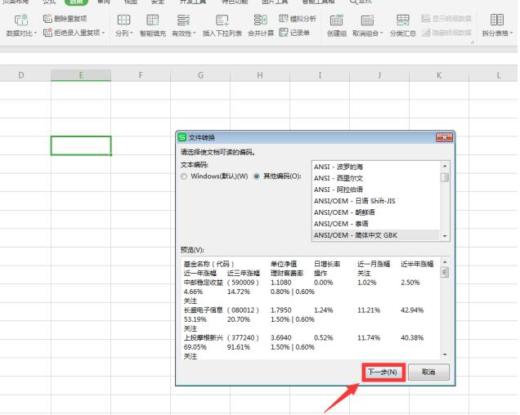This screenshot has width=520, height=415.
Task: Select the 拒绝录入重复项 icon
Action: 47,33
